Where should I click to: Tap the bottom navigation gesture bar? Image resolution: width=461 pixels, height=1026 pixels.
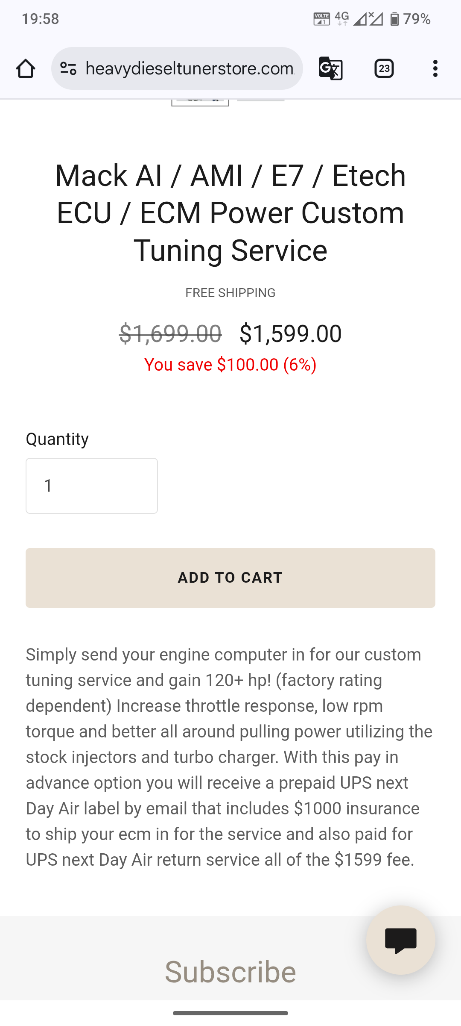[230, 1013]
